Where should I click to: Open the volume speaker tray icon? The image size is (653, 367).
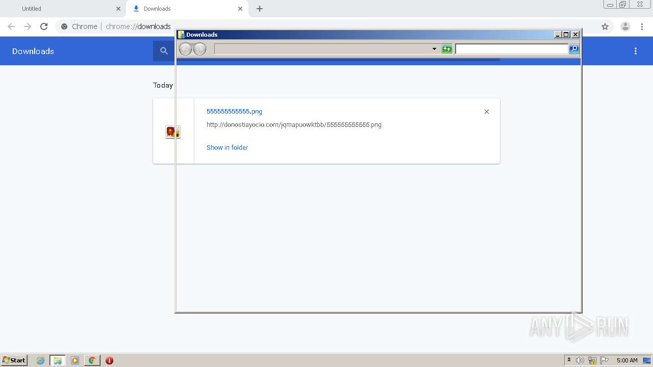[580, 360]
